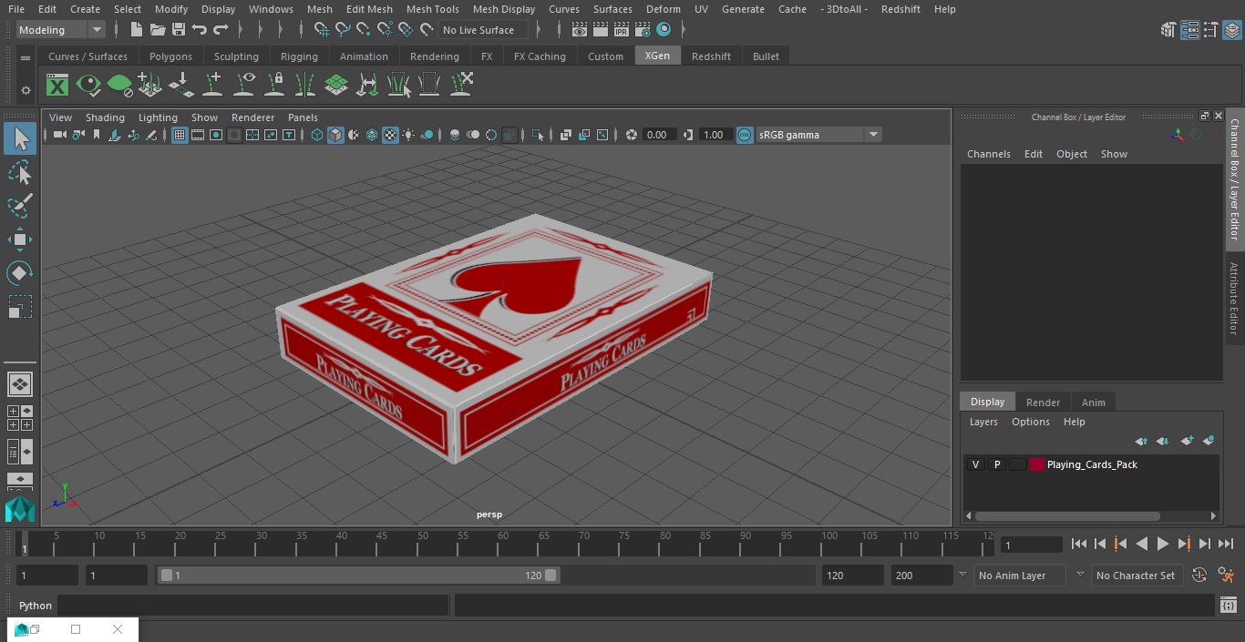Toggle color management ON button

[x=745, y=135]
